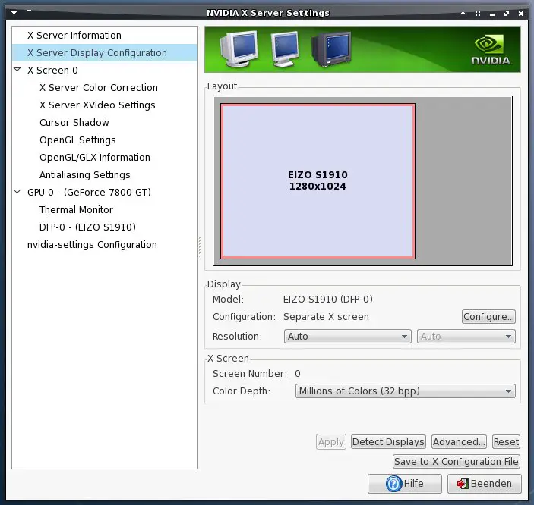Open the Resolution dropdown set to Auto
Viewport: 534px width, 505px height.
coord(348,337)
